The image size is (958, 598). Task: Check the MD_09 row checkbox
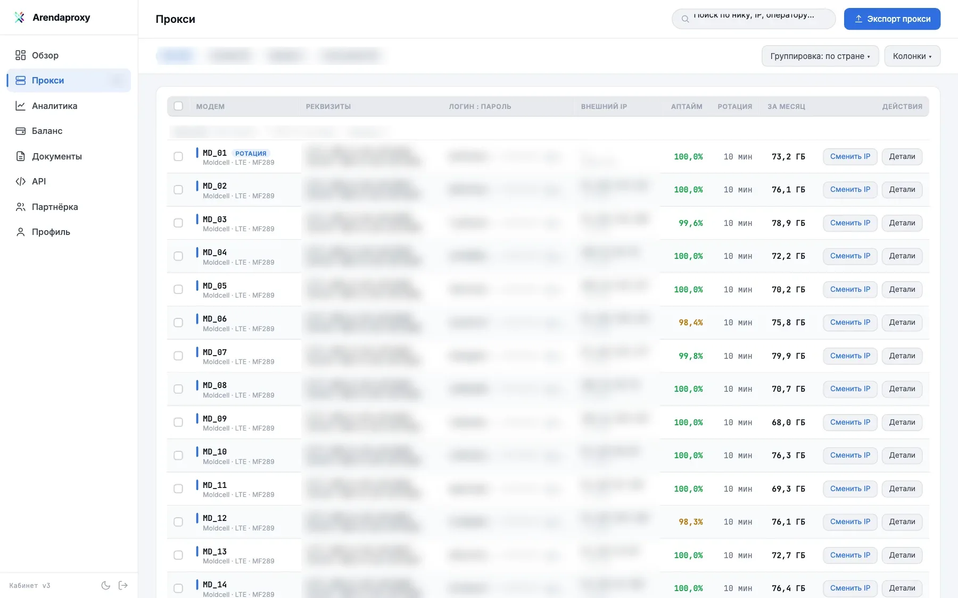[x=178, y=422]
